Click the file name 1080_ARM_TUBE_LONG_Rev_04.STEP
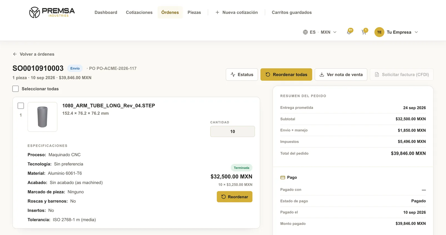Screen dimensions: 446x235 109,106
